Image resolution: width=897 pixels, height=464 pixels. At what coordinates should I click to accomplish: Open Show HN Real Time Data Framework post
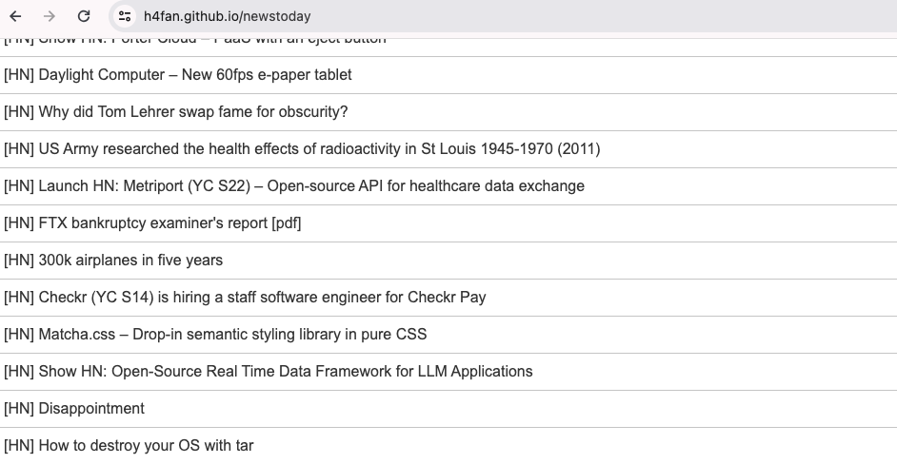point(285,371)
